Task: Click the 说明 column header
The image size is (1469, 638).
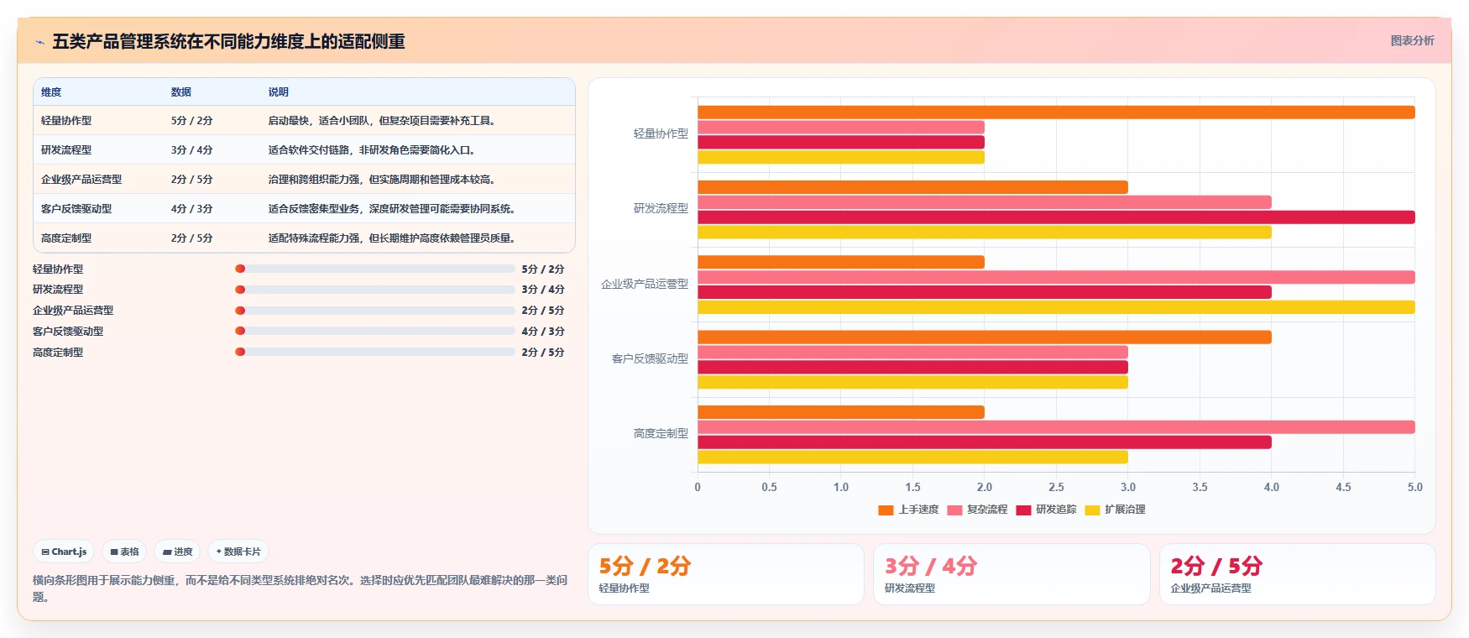Action: [x=279, y=92]
